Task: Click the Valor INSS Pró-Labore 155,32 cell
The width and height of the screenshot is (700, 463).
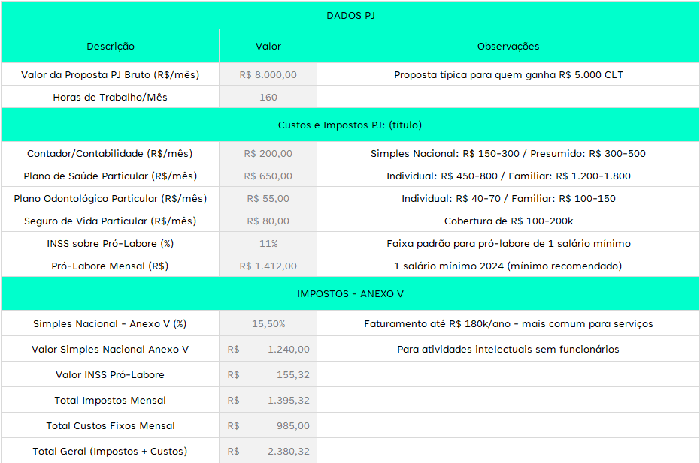Action: (x=268, y=374)
